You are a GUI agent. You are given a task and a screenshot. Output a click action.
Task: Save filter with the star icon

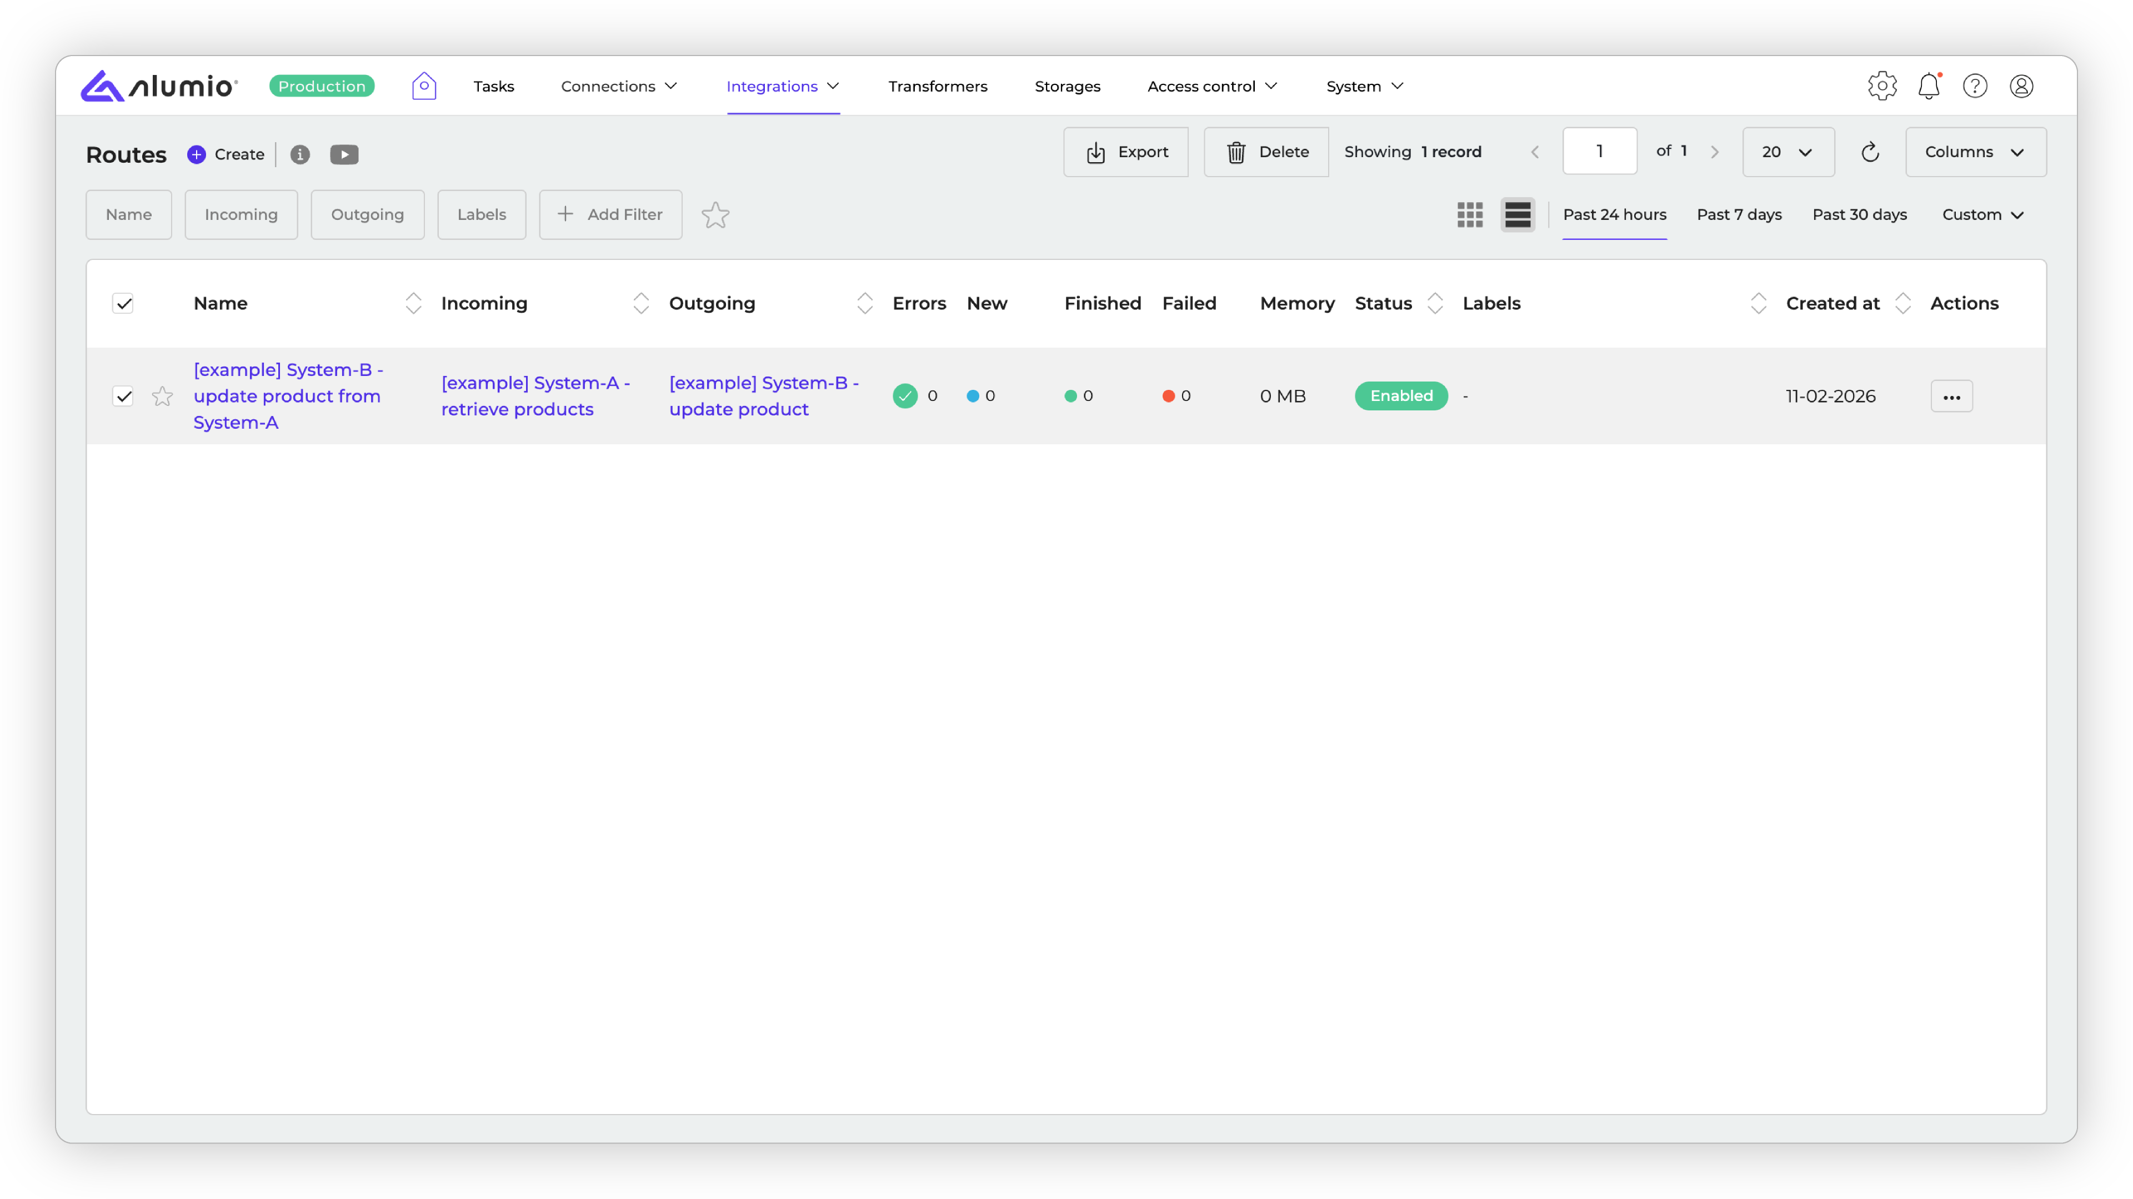click(x=715, y=215)
